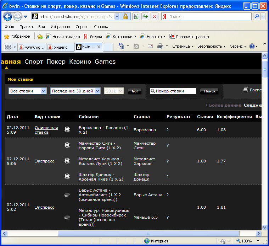The height and width of the screenshot is (246, 269).
Task: Click football icon for Барселона - Леванте
Action: 67,129
